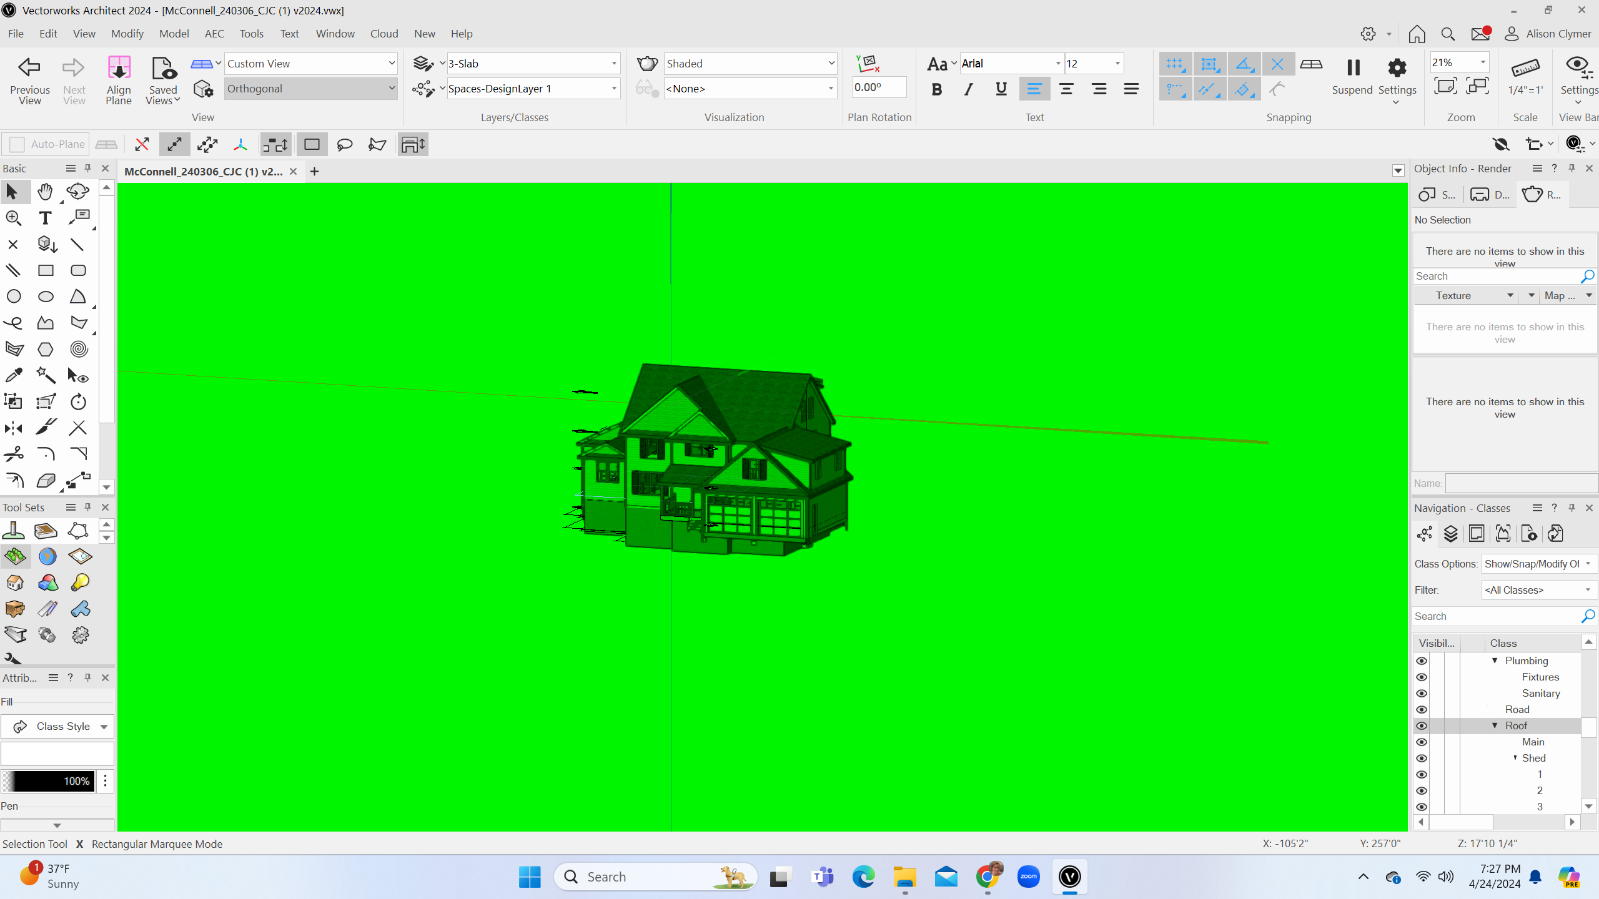
Task: Choose the Rectangle tool
Action: click(46, 270)
